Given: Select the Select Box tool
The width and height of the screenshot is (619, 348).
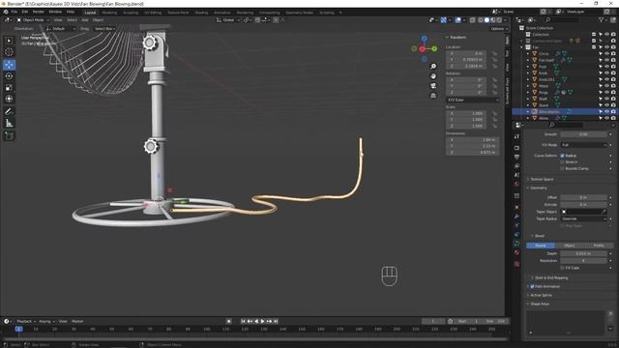Looking at the screenshot, I should pyautogui.click(x=9, y=41).
